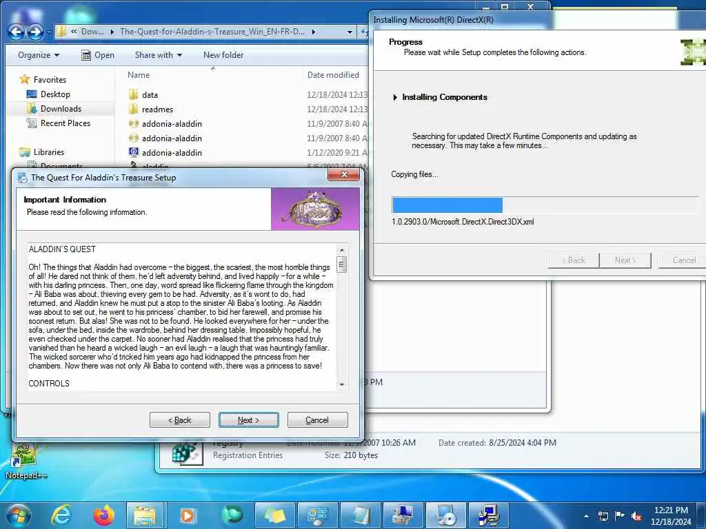Expand the path chevron after the Aladdin folder name
Screen dimensions: 706x529
[x=314, y=32]
